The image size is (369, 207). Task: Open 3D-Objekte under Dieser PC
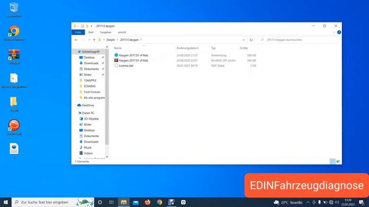[91, 119]
